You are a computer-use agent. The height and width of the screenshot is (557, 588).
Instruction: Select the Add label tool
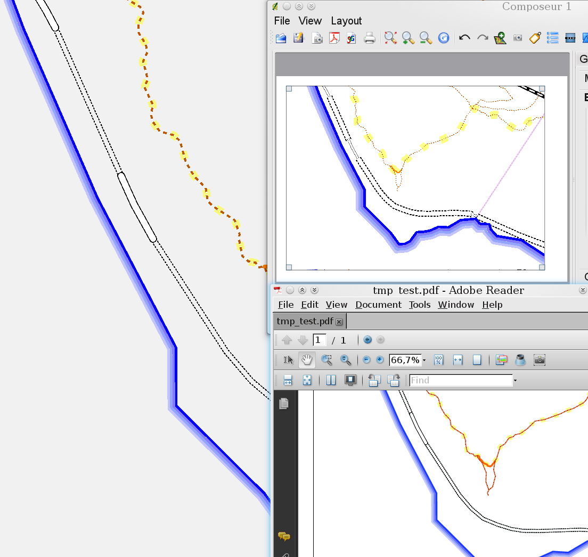click(535, 38)
